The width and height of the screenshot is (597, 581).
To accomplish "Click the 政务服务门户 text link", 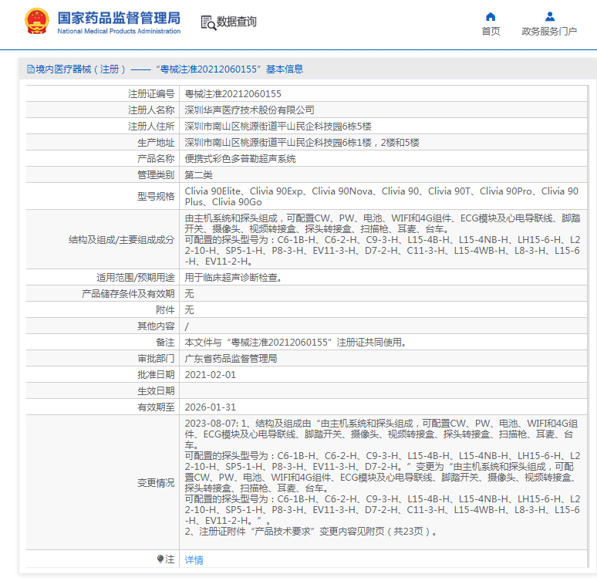I will coord(549,31).
